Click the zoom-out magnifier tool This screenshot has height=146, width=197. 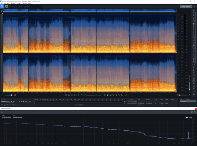coord(69,95)
